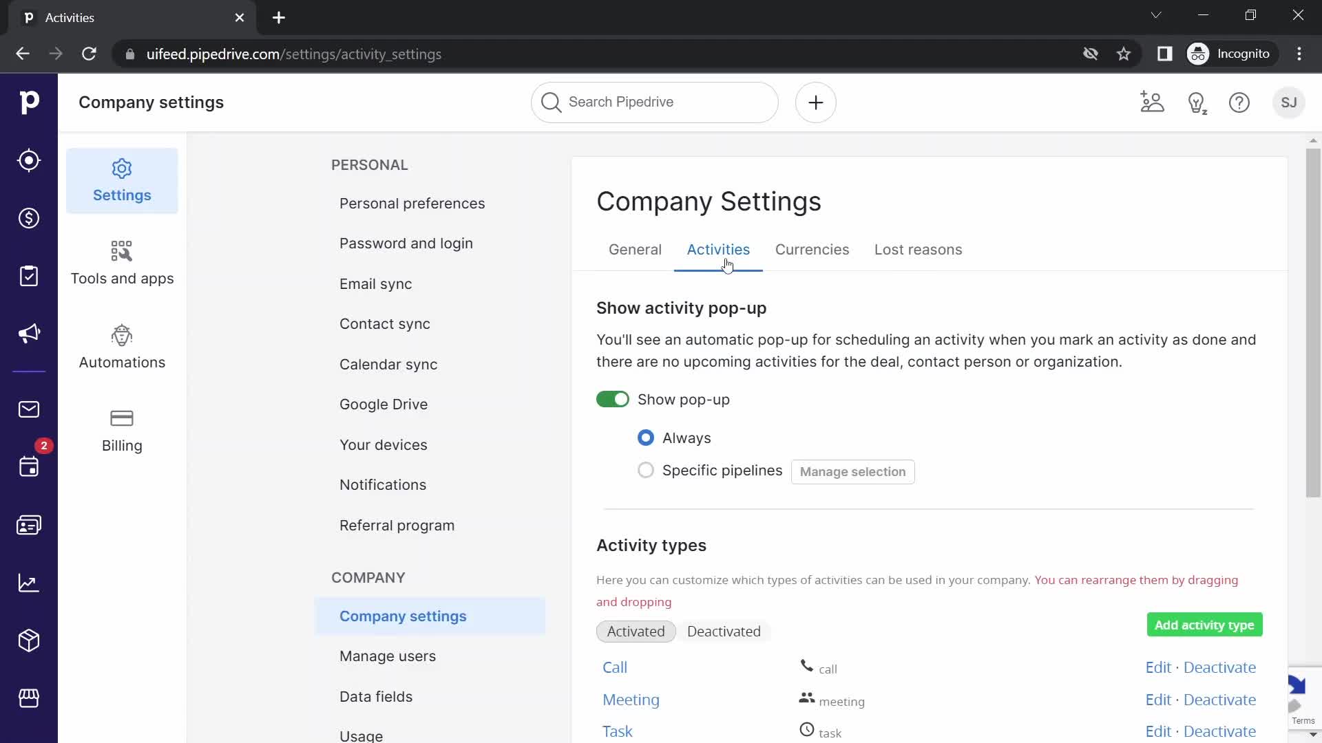The width and height of the screenshot is (1322, 743).
Task: Open the Call activity type link
Action: 615,668
